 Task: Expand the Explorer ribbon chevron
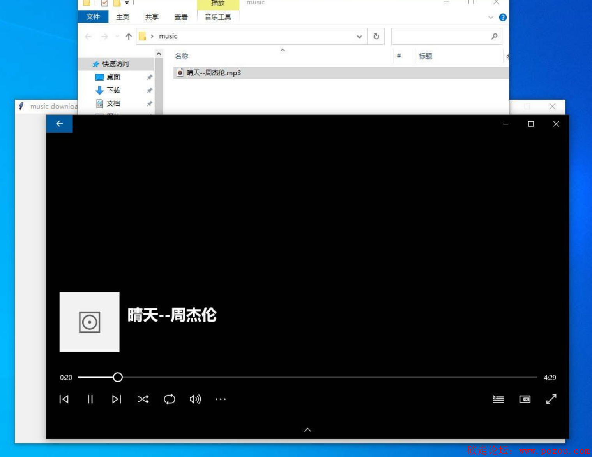tap(491, 18)
